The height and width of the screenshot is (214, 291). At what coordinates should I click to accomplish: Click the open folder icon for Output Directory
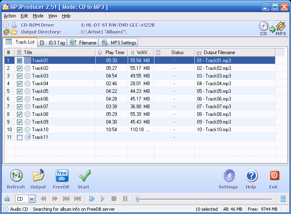point(14,32)
